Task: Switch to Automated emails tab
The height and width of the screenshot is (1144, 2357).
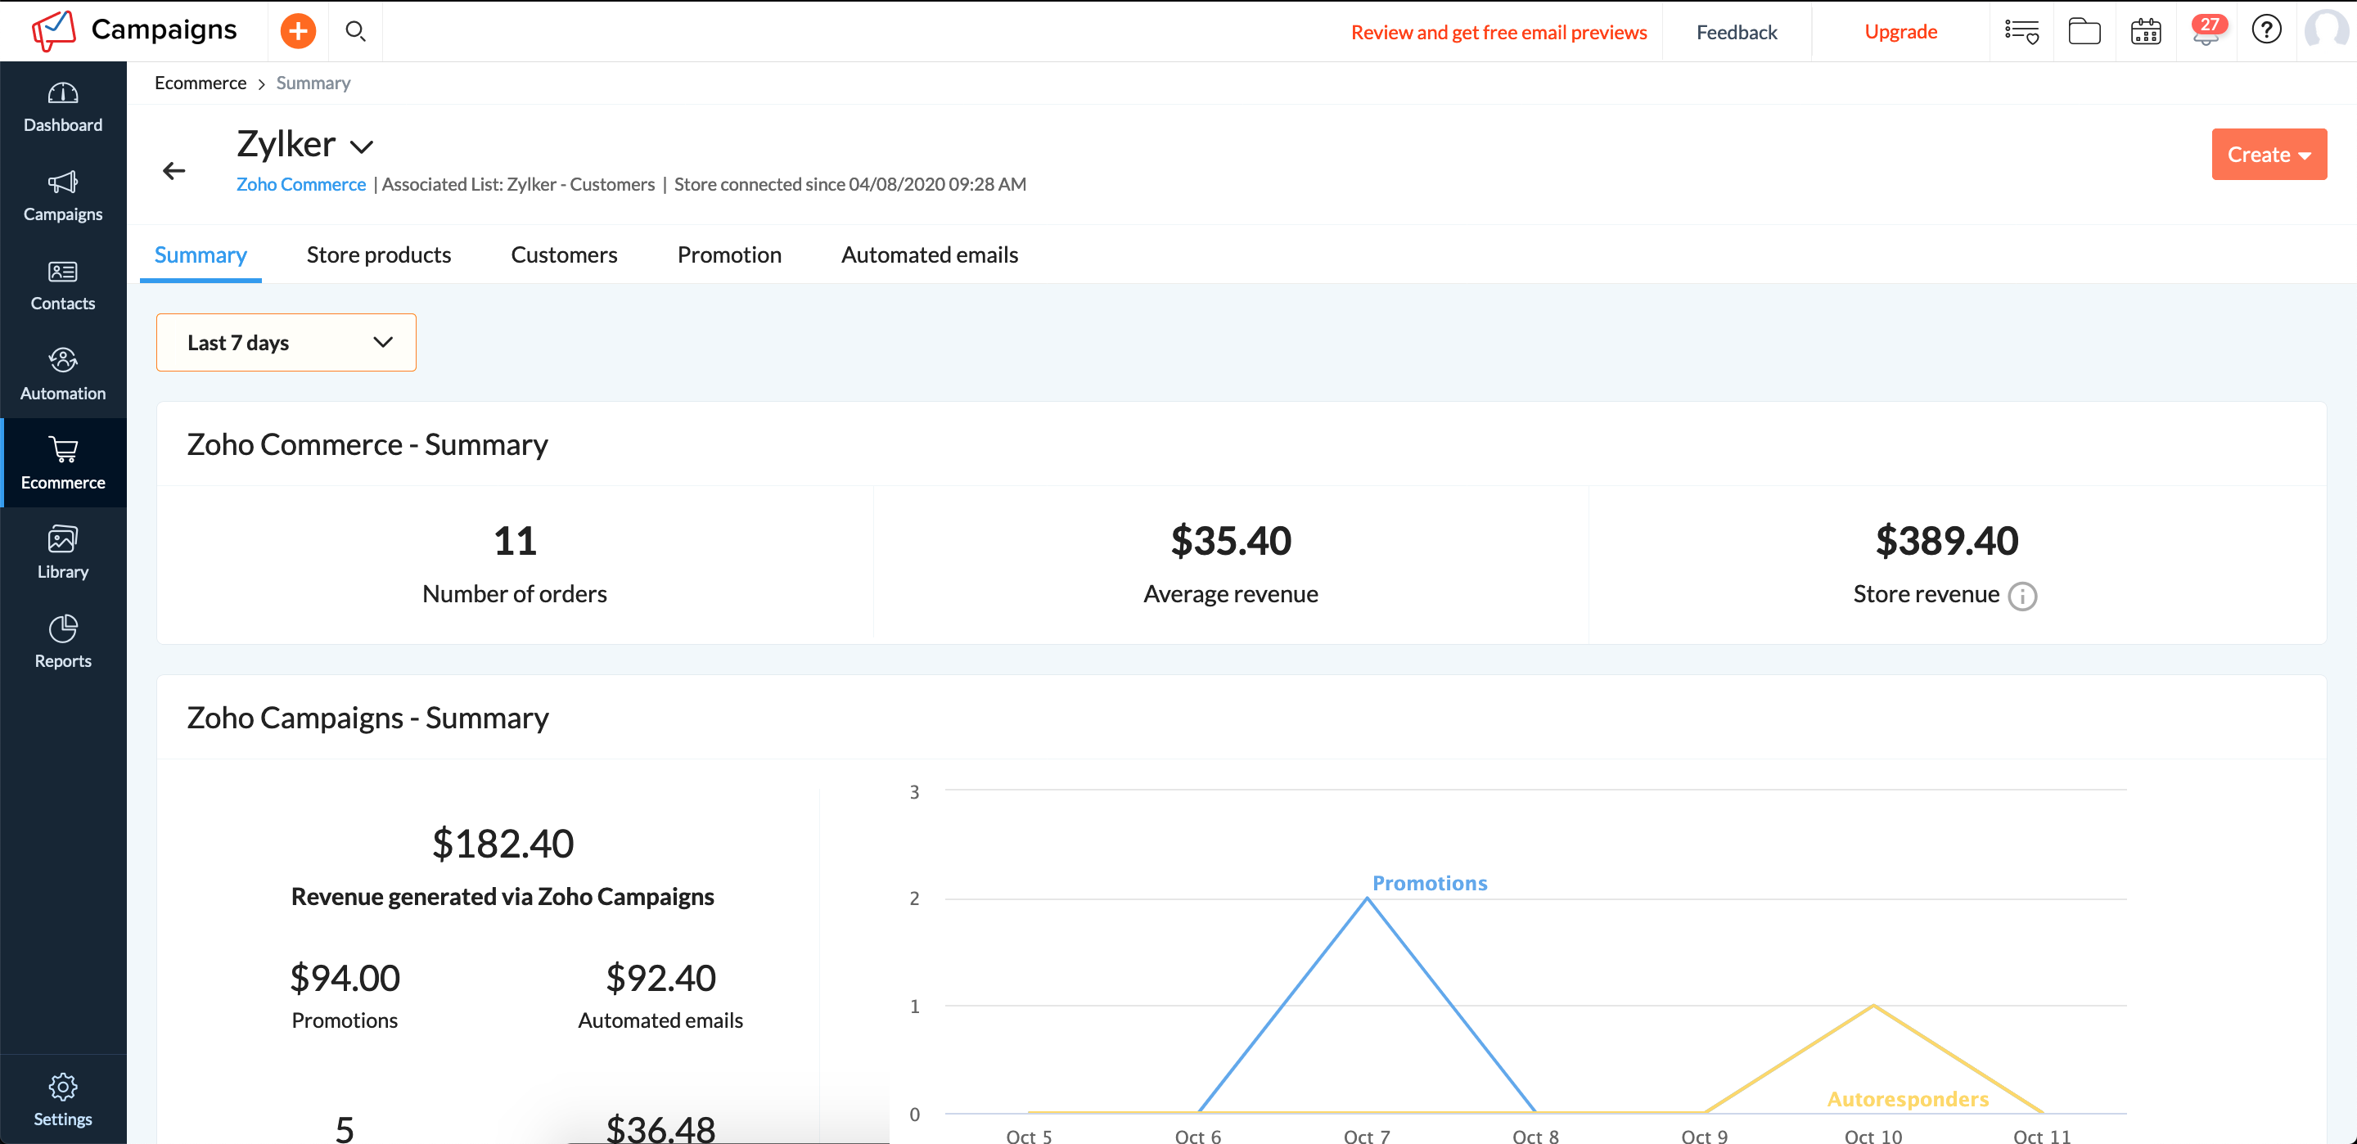Action: 929,254
